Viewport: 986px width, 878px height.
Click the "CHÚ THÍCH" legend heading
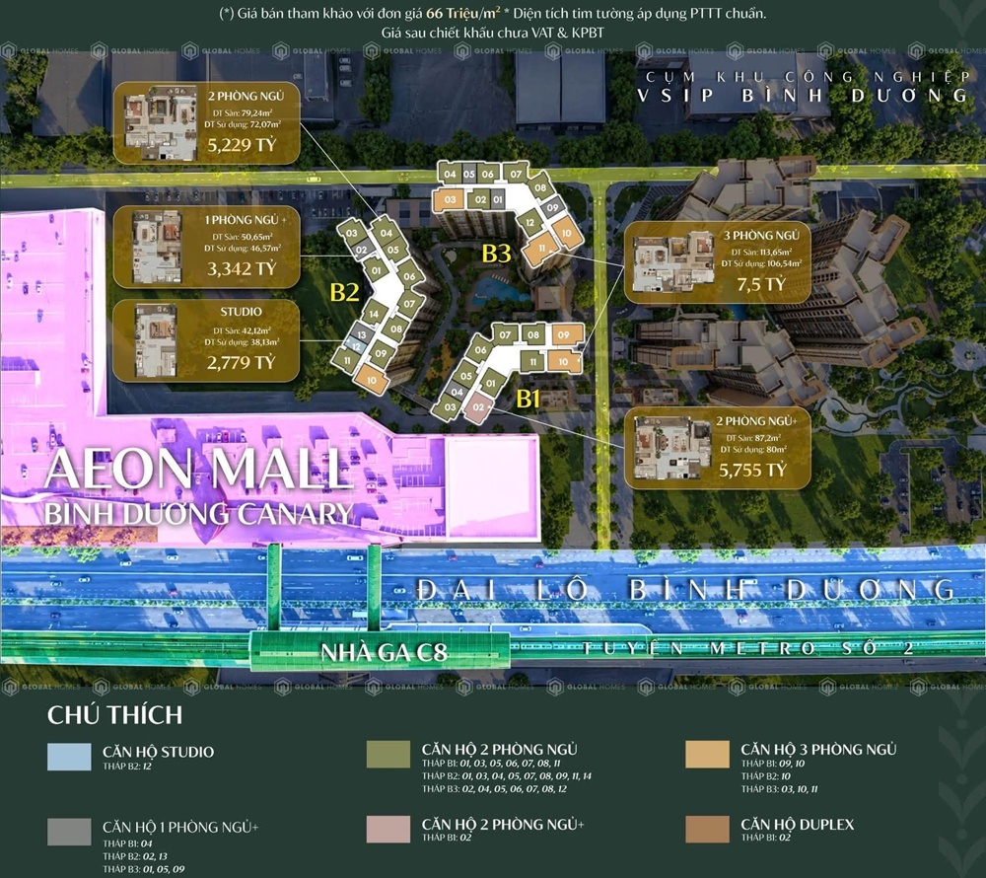[x=115, y=715]
